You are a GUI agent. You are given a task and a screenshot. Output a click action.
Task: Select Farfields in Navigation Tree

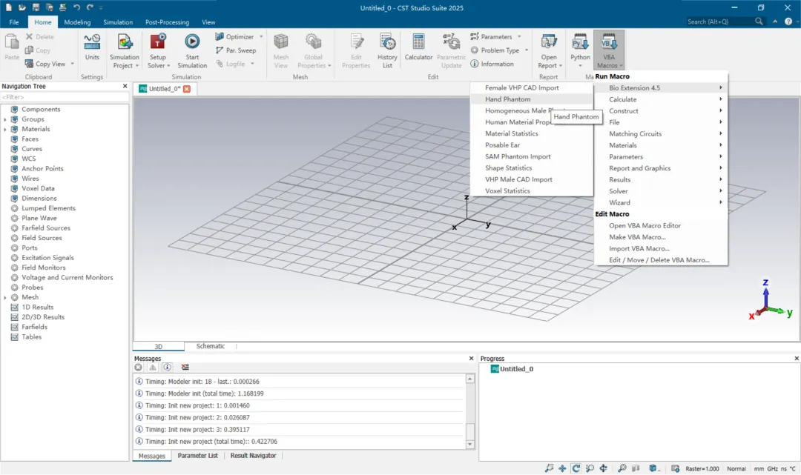tap(34, 327)
